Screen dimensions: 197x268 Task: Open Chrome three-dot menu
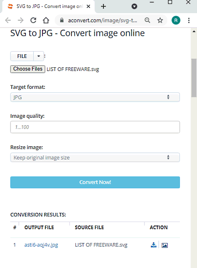(x=189, y=20)
